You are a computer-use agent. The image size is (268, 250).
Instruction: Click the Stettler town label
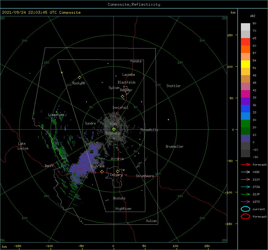(x=174, y=86)
